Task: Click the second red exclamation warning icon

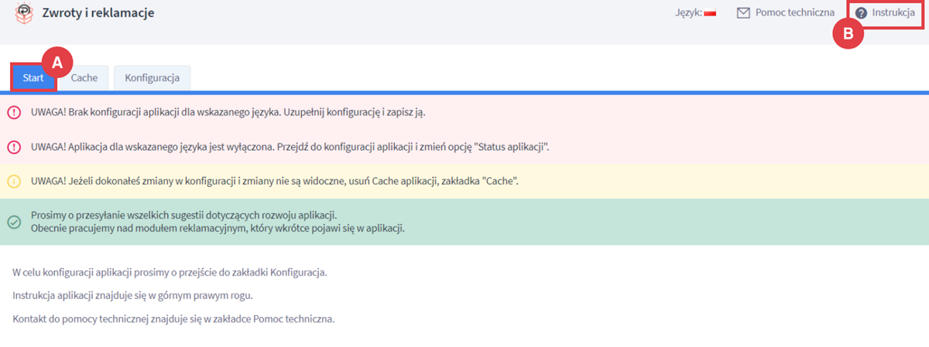Action: coord(14,147)
